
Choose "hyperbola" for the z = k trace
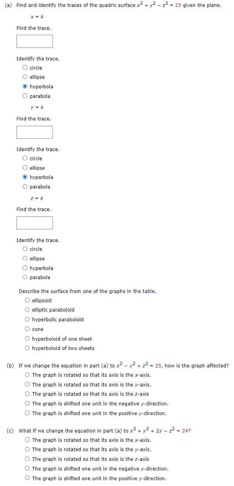(x=25, y=268)
